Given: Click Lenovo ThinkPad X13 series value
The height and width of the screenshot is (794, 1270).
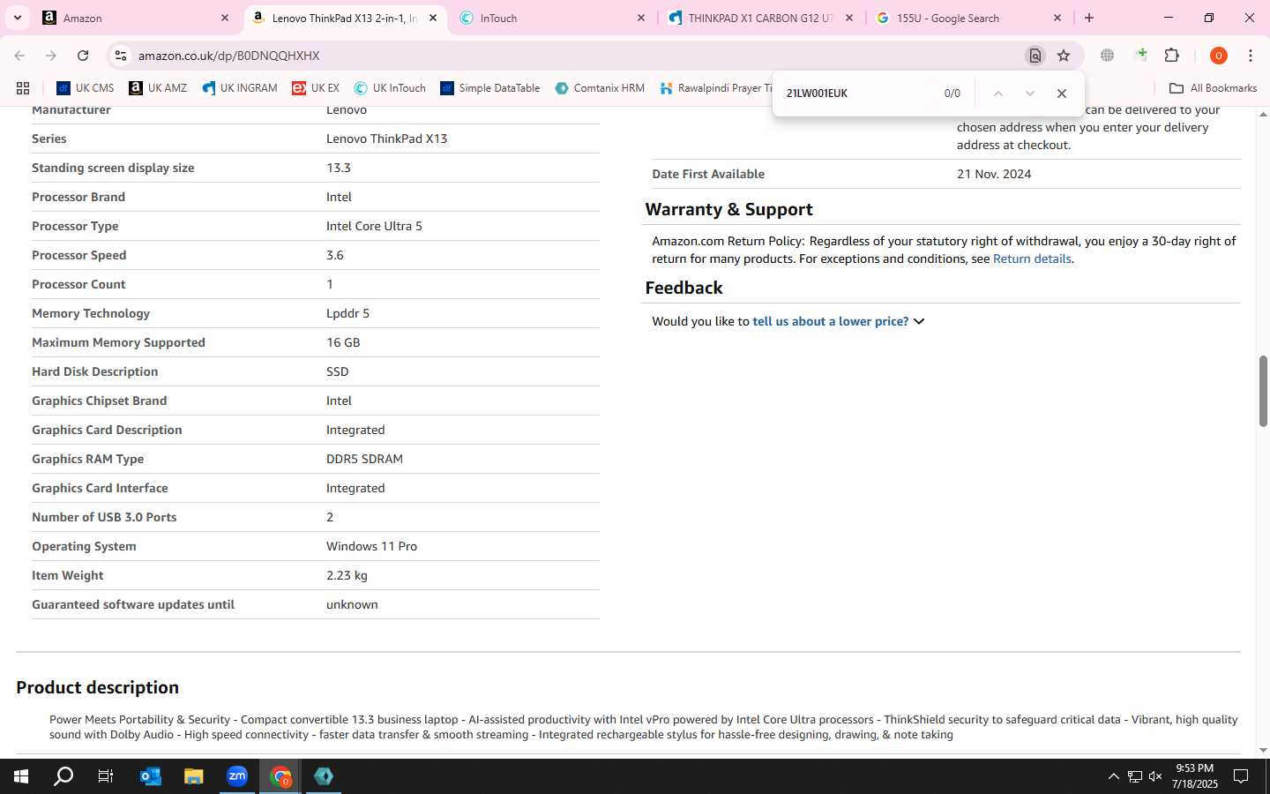Looking at the screenshot, I should point(386,139).
